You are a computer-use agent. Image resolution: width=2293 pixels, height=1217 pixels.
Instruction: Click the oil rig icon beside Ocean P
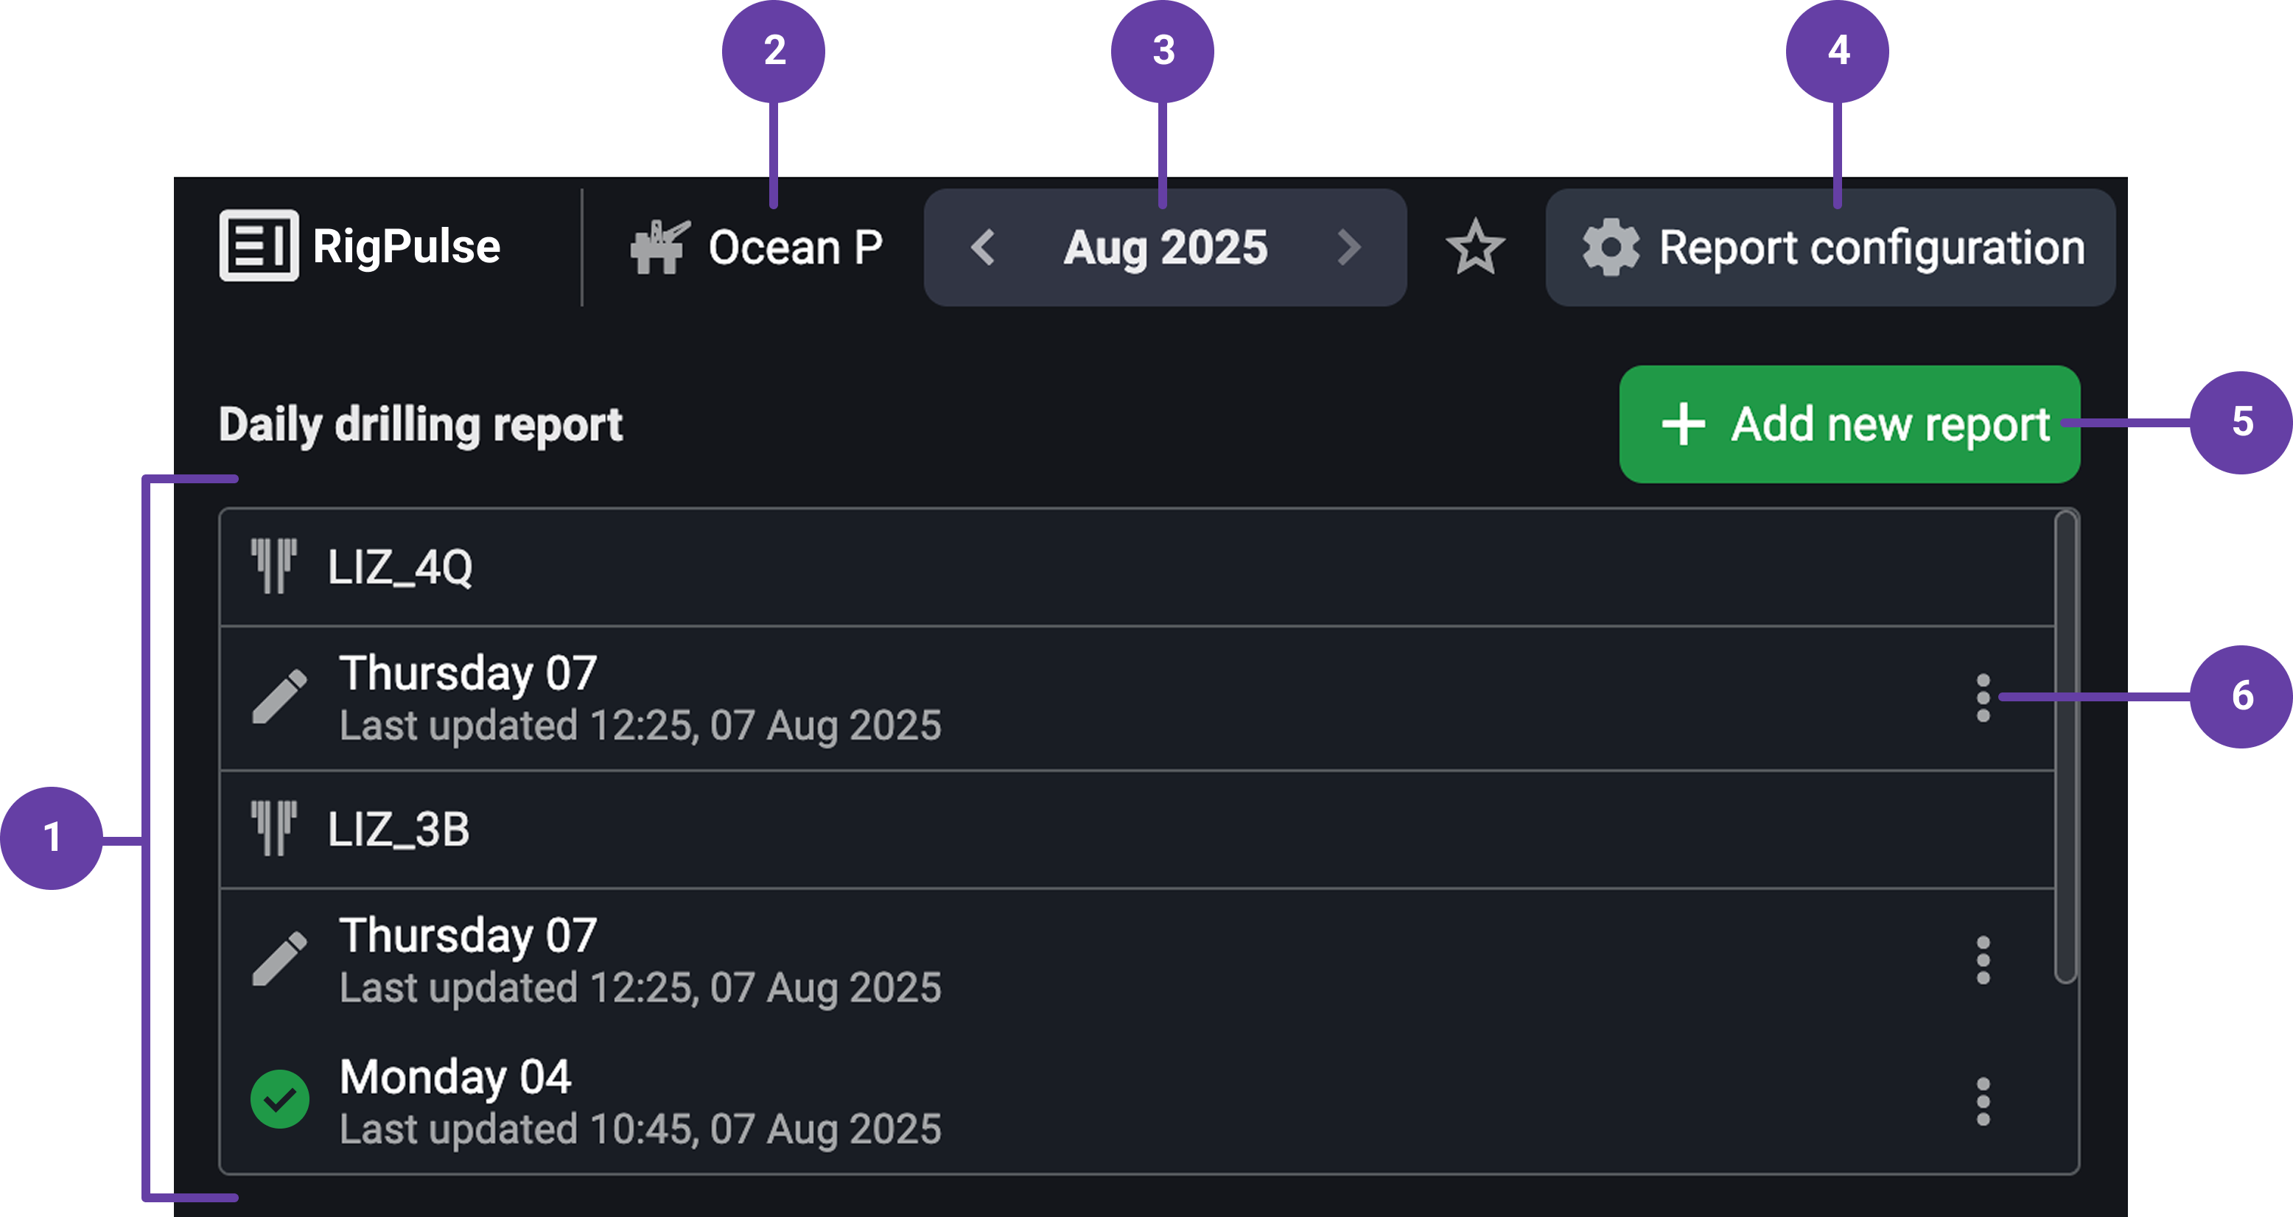coord(659,247)
